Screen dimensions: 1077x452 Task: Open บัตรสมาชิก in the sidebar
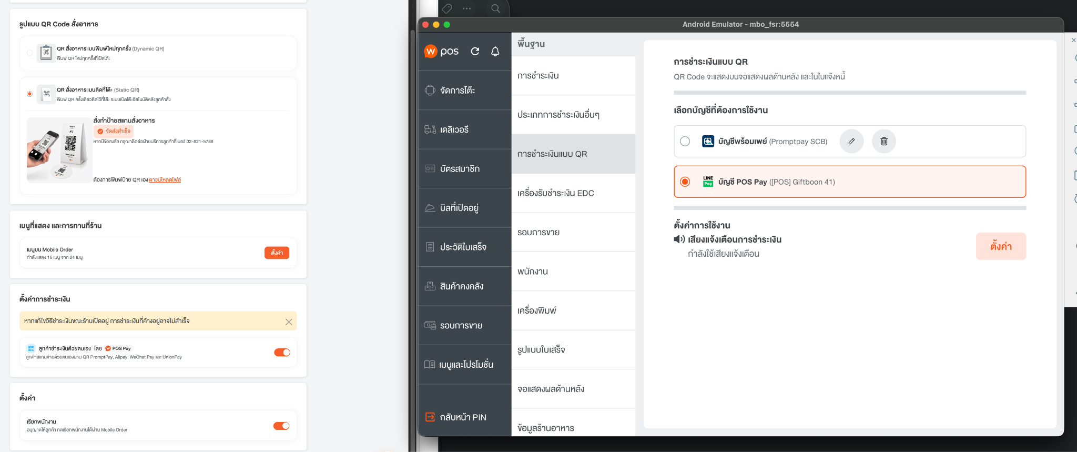click(465, 169)
